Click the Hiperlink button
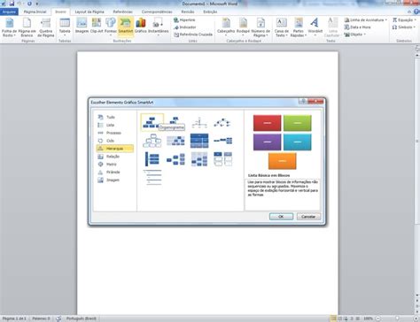 (x=184, y=19)
